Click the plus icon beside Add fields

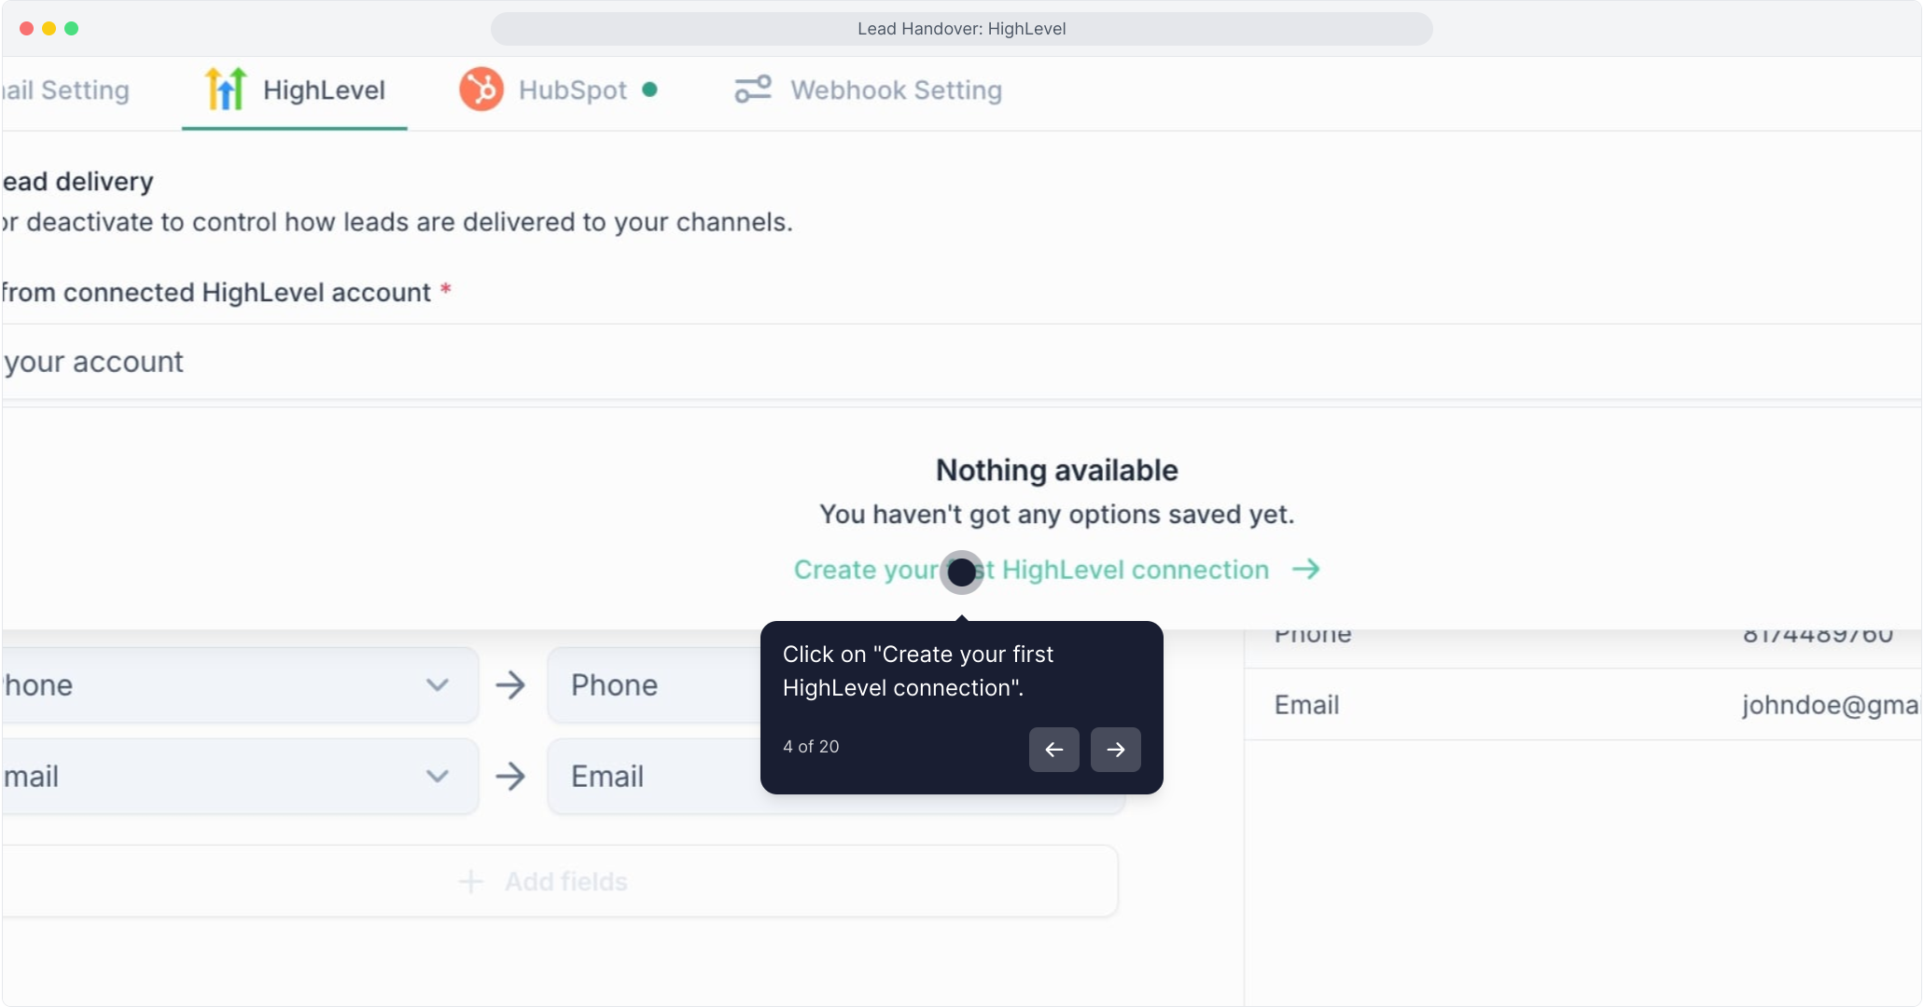pyautogui.click(x=471, y=881)
